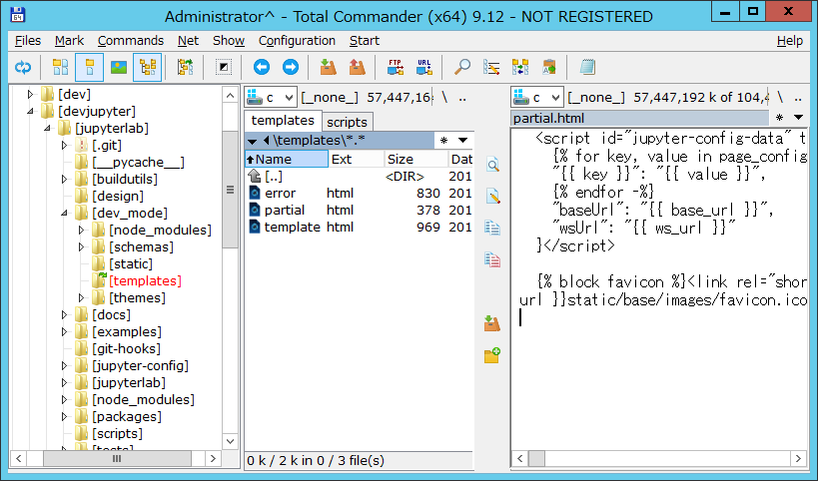Click the View file icon in middle bar
Image resolution: width=818 pixels, height=481 pixels.
tap(493, 166)
